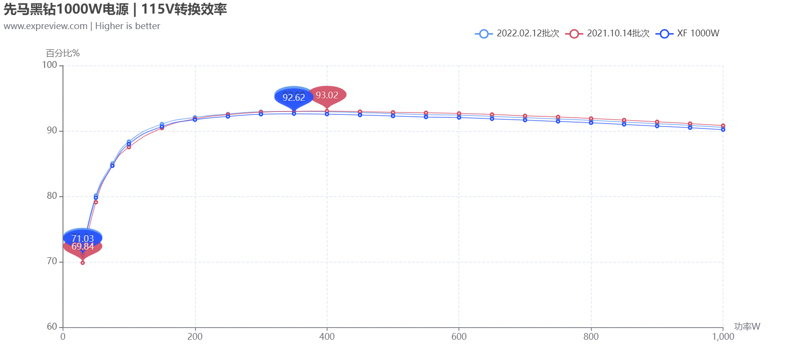Click the 2022.02.12批次 light-blue legend circle icon
The height and width of the screenshot is (349, 786).
click(483, 33)
